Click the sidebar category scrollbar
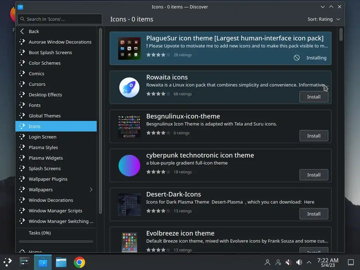Screen dimensions: 360x270 (100, 121)
